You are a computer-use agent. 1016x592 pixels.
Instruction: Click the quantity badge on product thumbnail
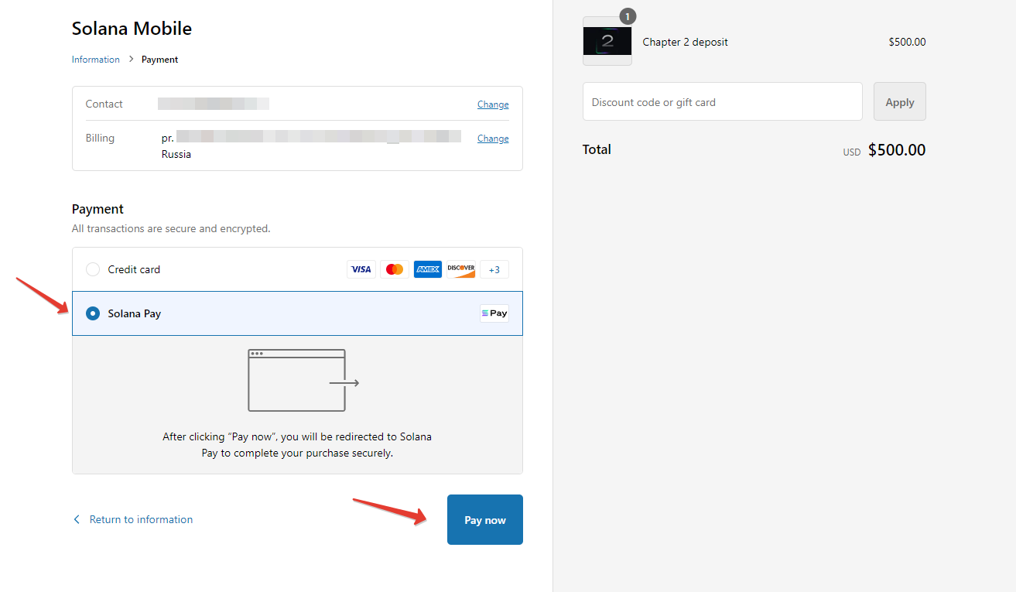click(x=628, y=16)
